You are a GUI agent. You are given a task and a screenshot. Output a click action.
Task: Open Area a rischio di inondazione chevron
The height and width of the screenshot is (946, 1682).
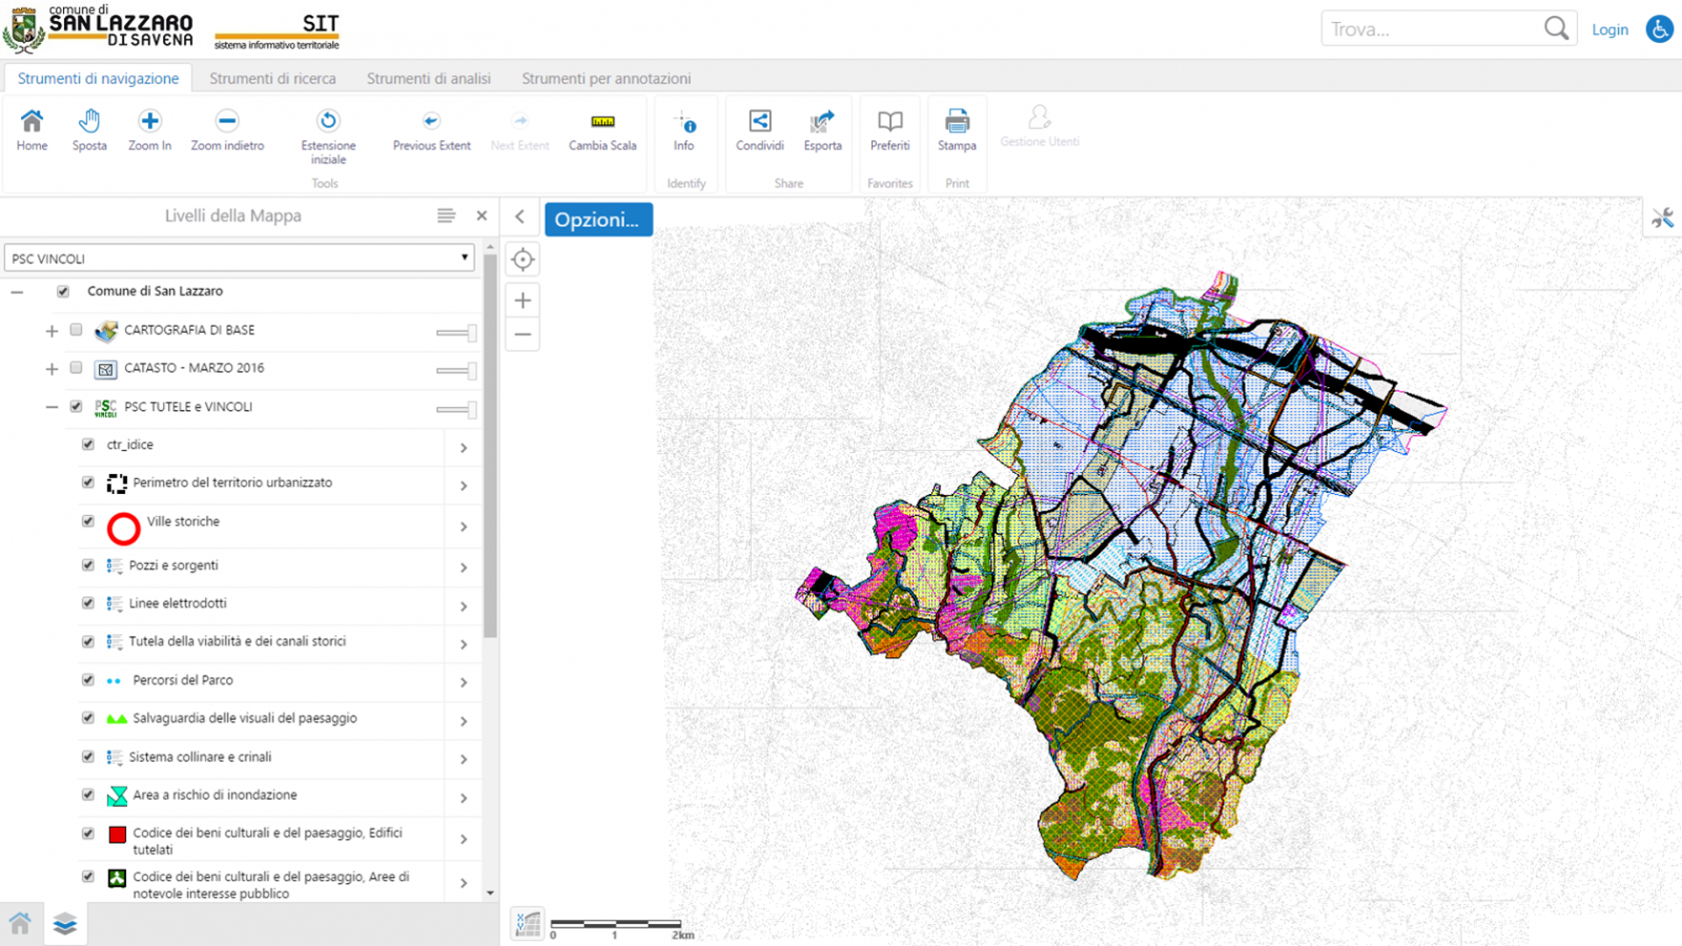[x=463, y=798]
